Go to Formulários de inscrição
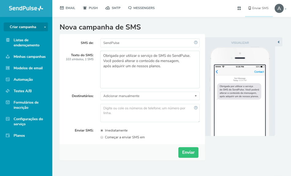 (x=26, y=105)
